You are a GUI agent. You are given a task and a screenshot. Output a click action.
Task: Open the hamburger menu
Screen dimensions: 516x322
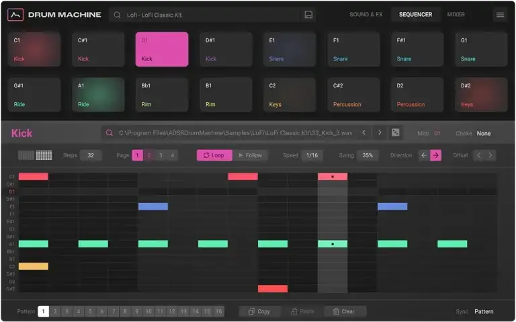click(x=500, y=15)
